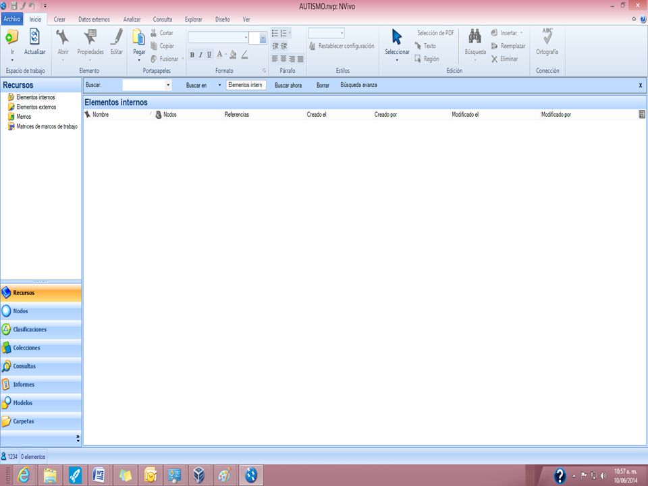Click the Texto selection icon

(x=418, y=46)
